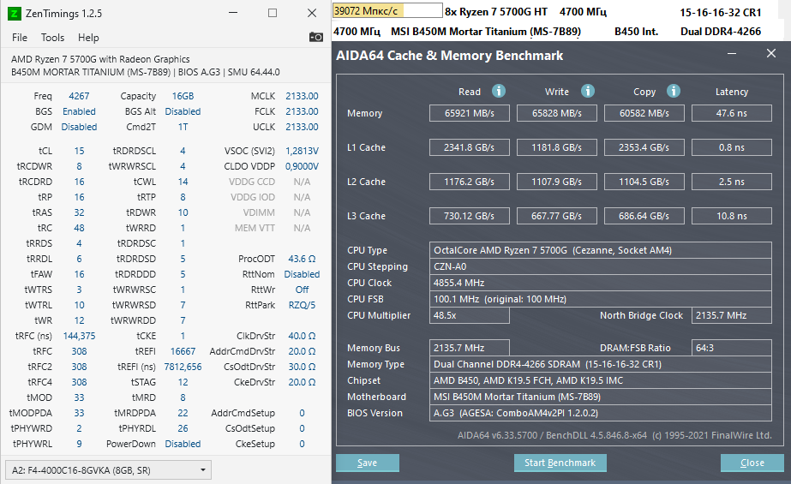The width and height of the screenshot is (791, 484).
Task: Click the tCWL value 14
Action: click(x=183, y=182)
